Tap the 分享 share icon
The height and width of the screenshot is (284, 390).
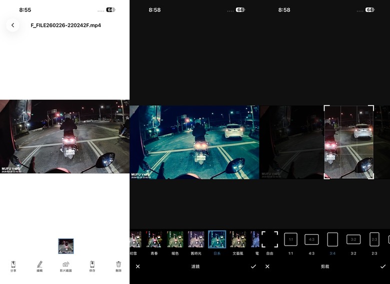pos(13,264)
